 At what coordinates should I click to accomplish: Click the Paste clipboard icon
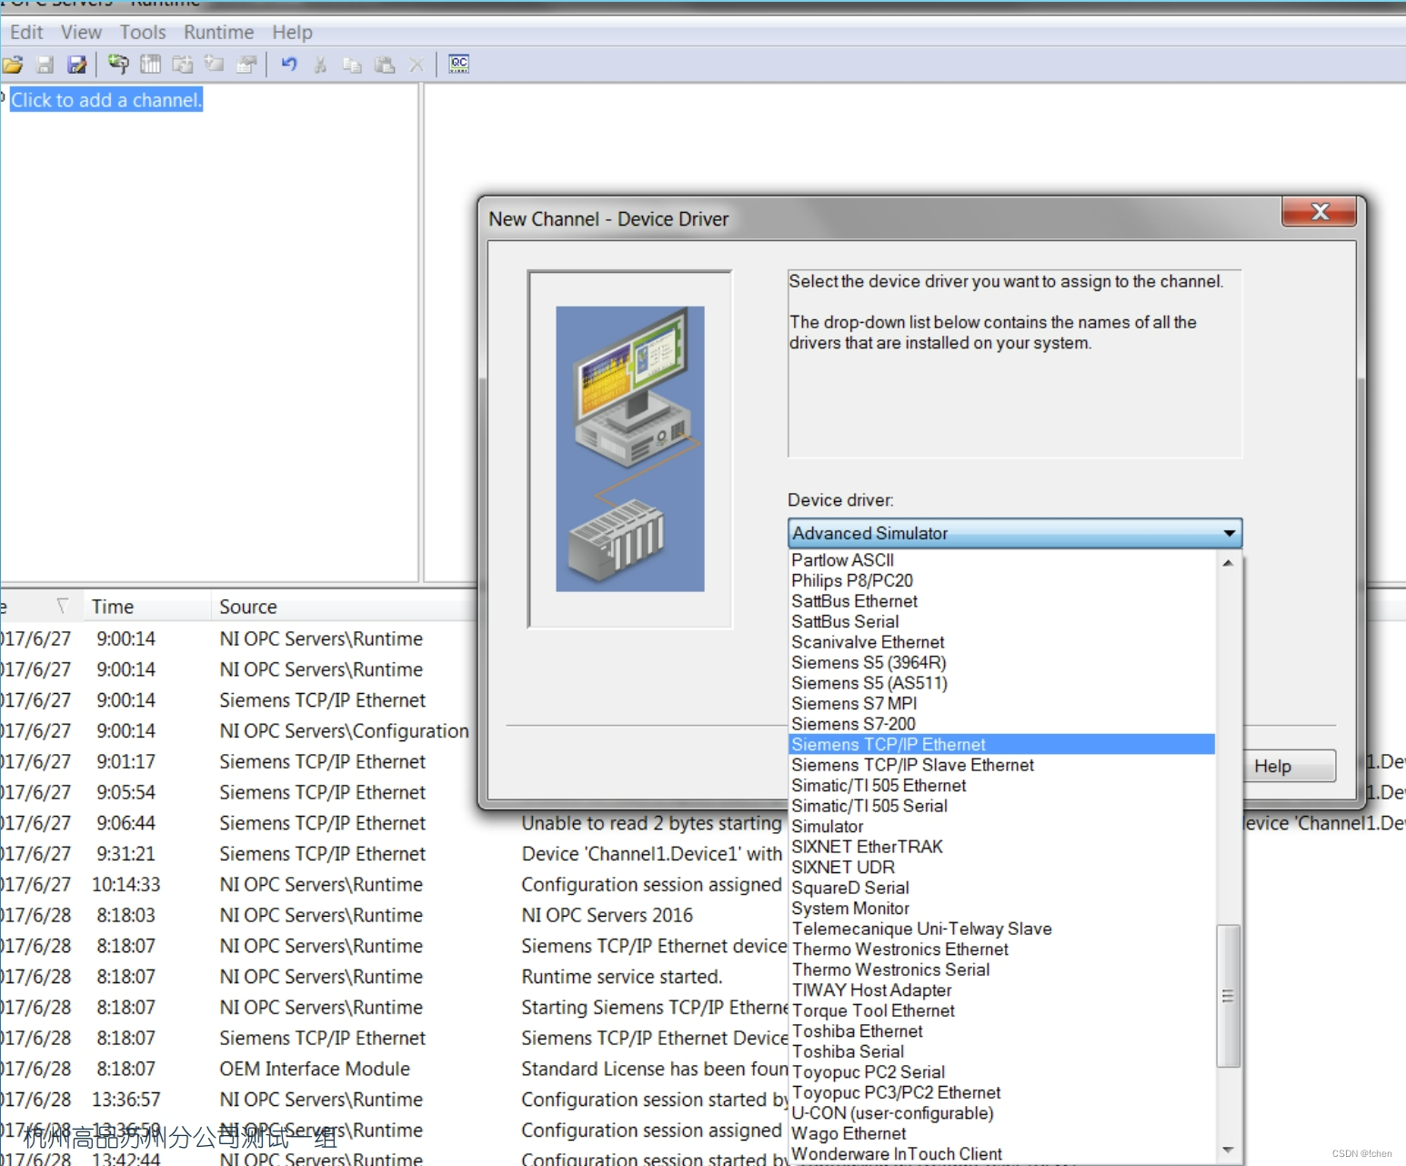(385, 65)
